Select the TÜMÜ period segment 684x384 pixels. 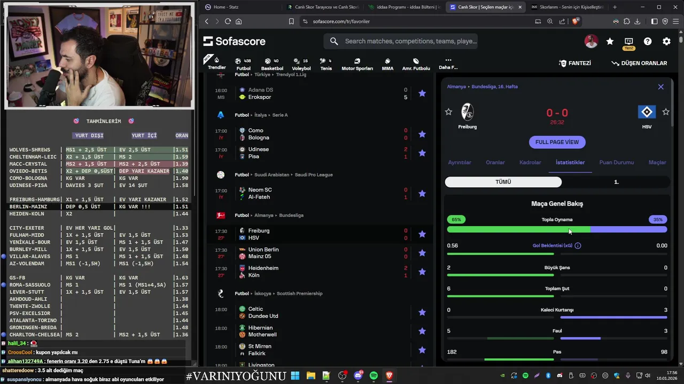503,182
